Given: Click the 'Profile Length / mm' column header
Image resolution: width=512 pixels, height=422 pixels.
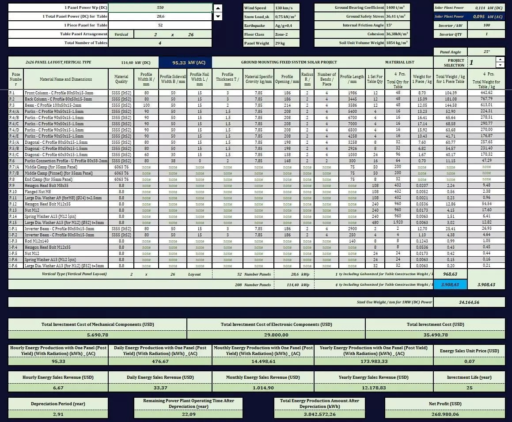Looking at the screenshot, I should [352, 79].
